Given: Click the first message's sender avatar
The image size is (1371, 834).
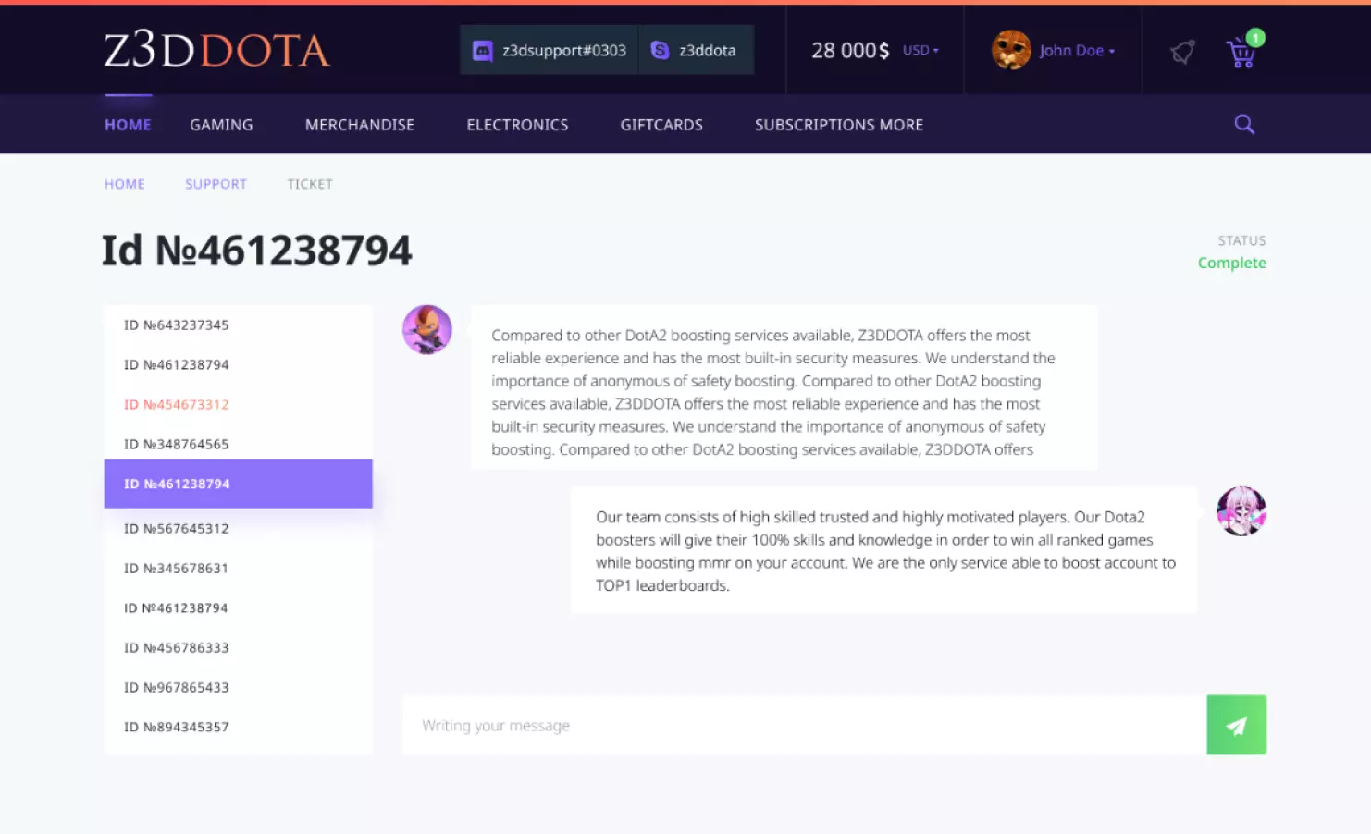Looking at the screenshot, I should [427, 329].
